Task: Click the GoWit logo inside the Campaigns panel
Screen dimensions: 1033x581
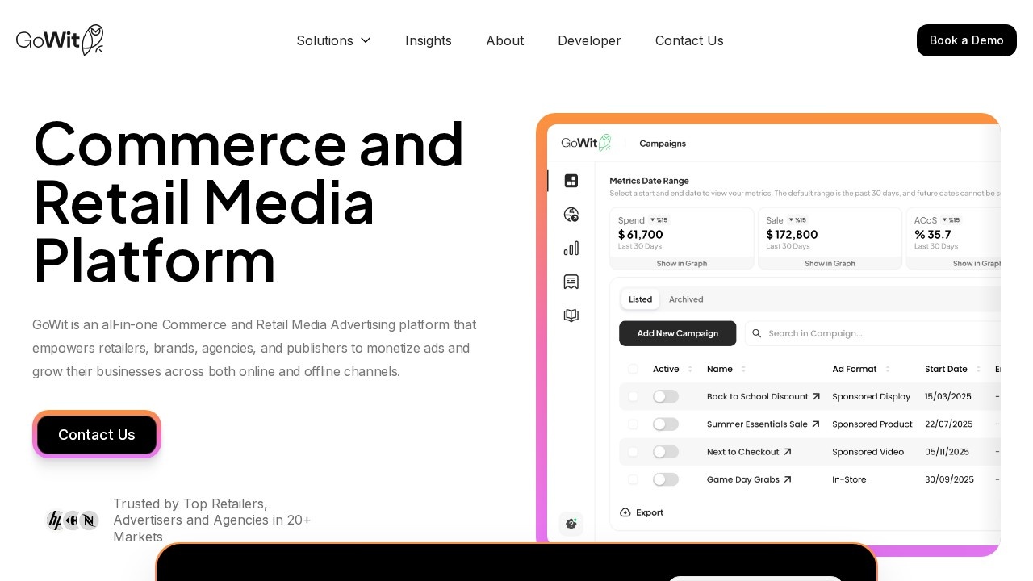Action: tap(586, 143)
